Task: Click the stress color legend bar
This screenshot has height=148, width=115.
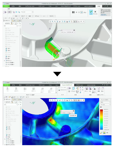Action: pyautogui.click(x=101, y=120)
